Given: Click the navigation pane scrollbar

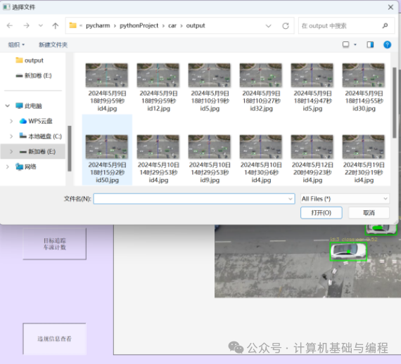Looking at the screenshot, I should click(70, 148).
